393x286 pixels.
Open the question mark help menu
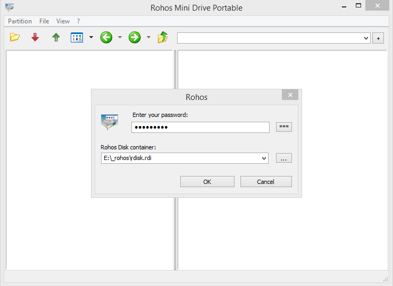[79, 21]
